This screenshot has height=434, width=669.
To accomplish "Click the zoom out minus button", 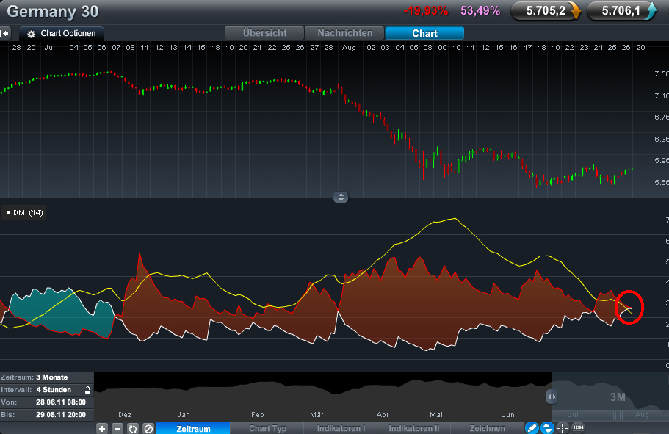I will (x=117, y=428).
